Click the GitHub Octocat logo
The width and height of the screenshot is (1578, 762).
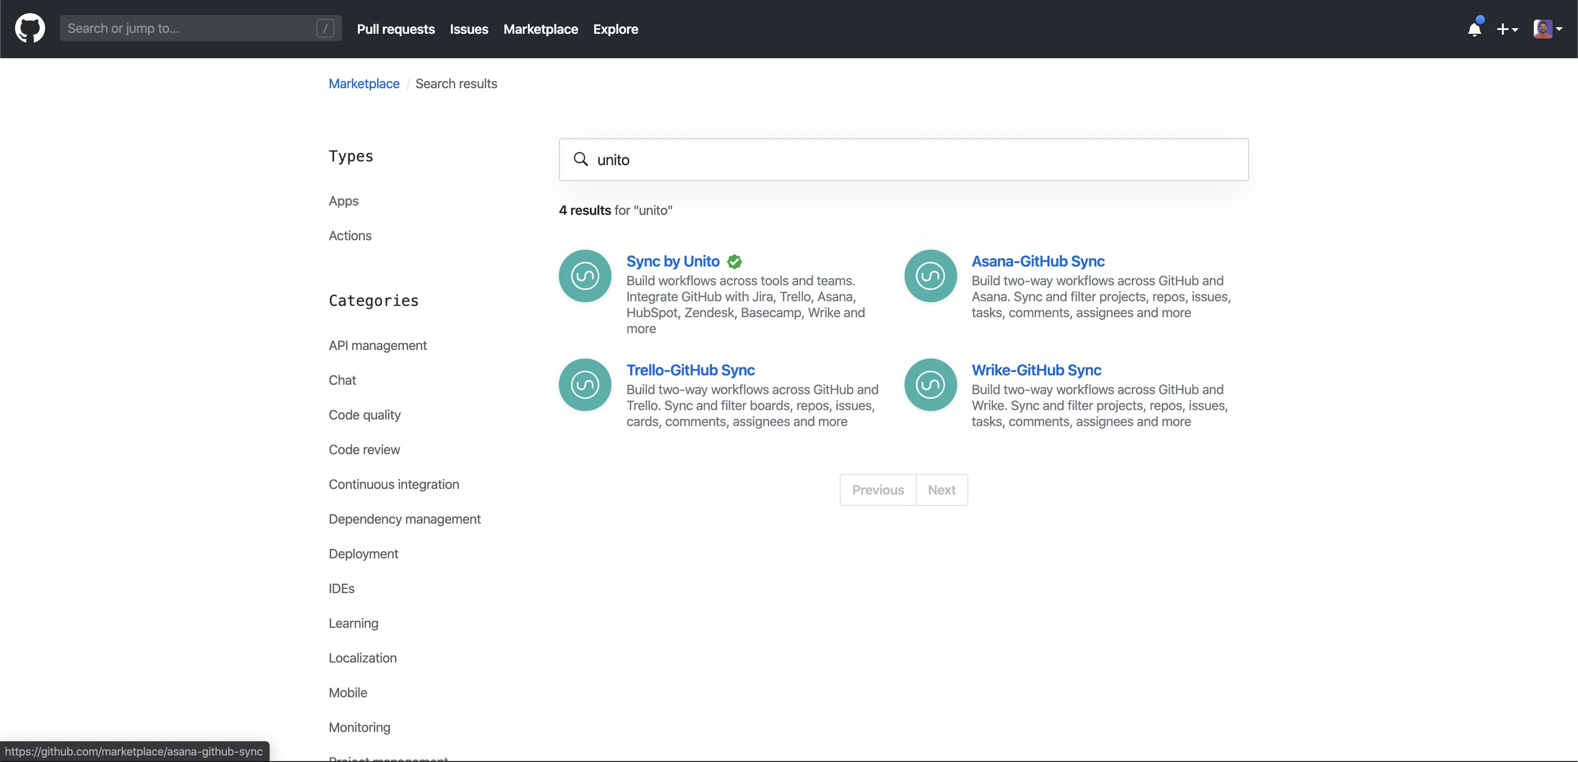[29, 29]
